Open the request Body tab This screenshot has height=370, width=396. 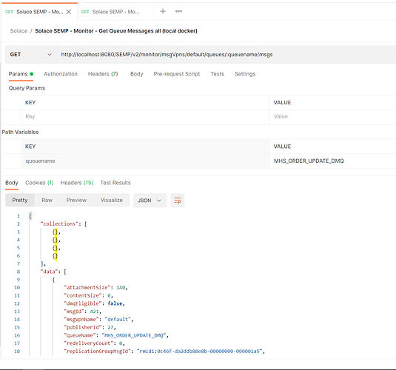click(x=137, y=74)
